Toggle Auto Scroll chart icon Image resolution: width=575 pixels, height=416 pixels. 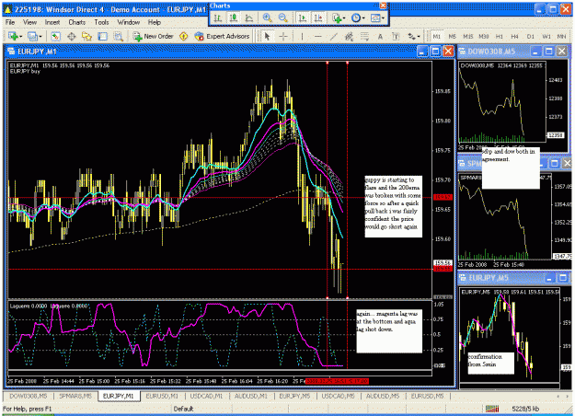pos(303,17)
